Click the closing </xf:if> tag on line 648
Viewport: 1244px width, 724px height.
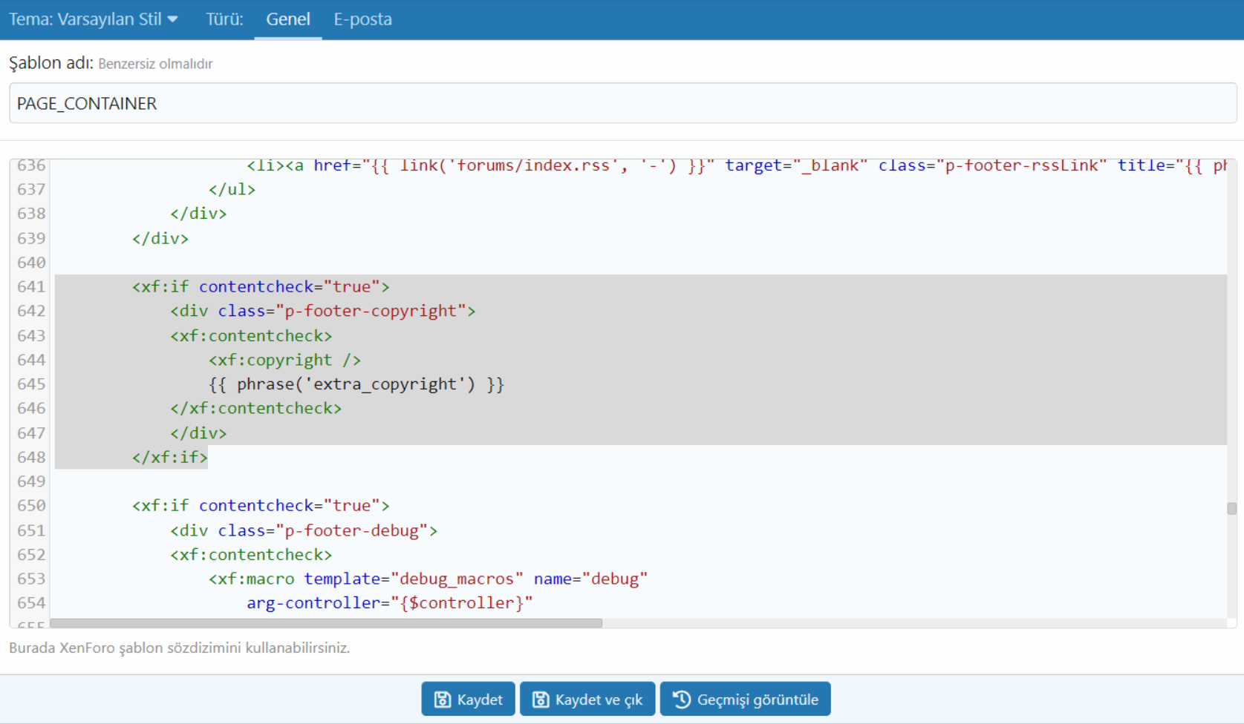click(170, 457)
